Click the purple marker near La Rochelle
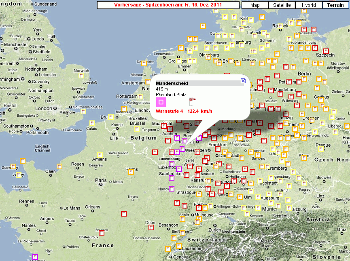 35,257
